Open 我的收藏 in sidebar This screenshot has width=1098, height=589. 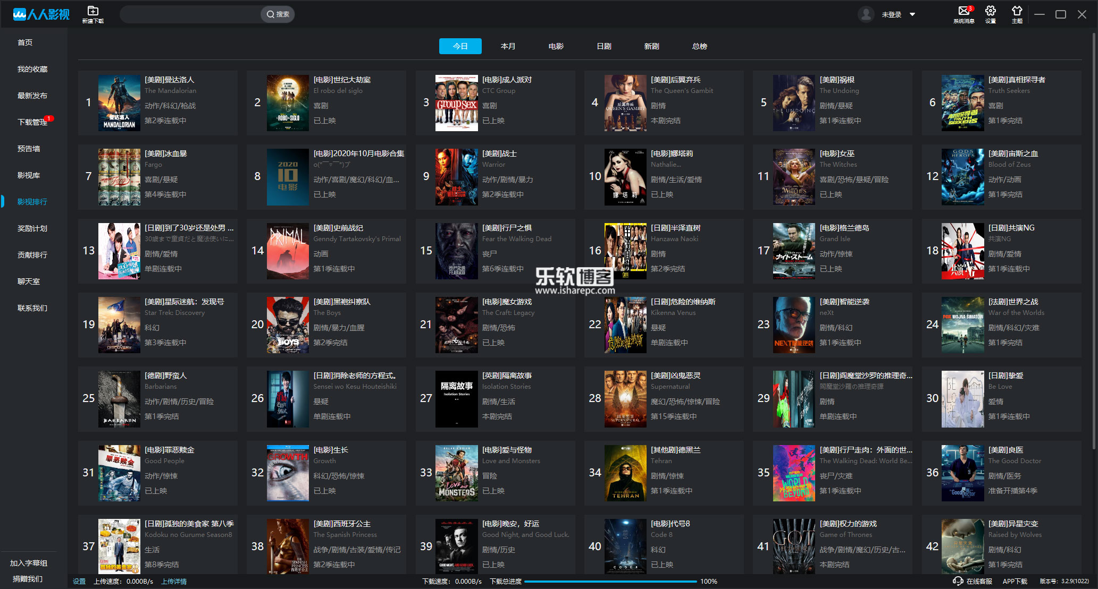pos(32,69)
